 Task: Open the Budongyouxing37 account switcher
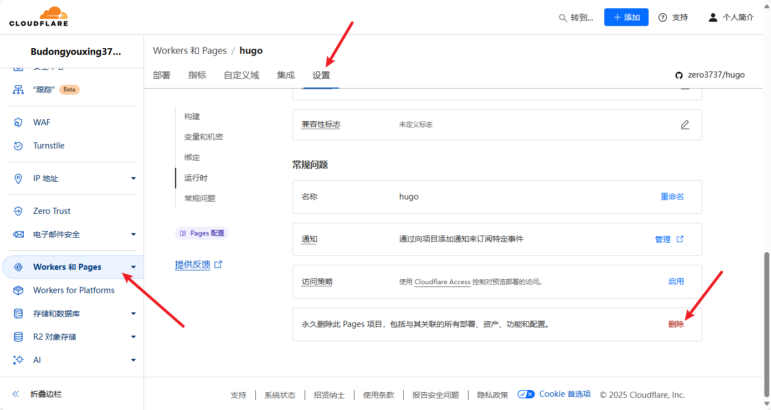75,52
